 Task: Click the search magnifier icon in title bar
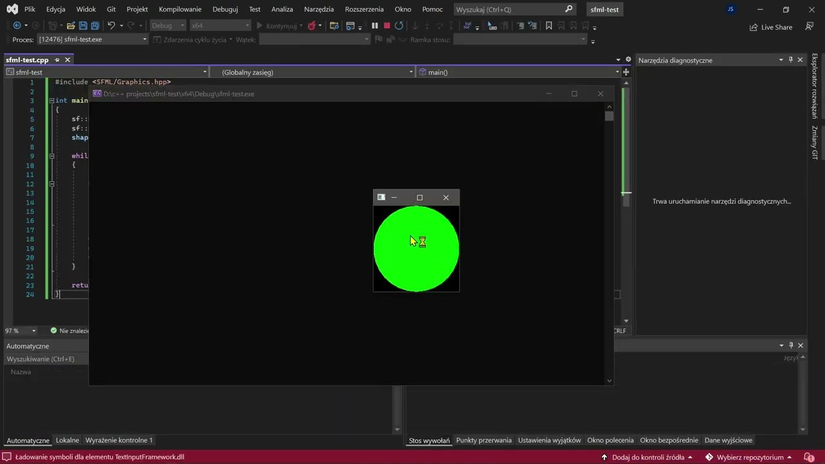[x=568, y=9]
